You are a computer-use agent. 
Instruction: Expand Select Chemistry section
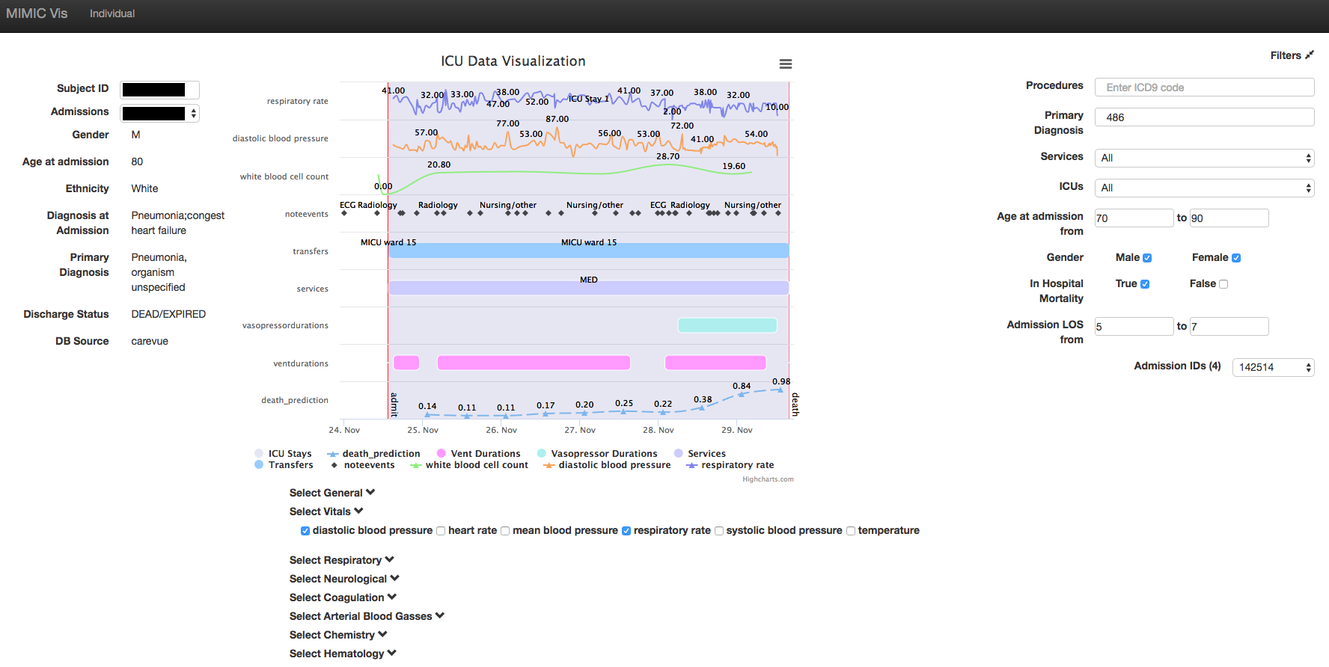(x=338, y=635)
